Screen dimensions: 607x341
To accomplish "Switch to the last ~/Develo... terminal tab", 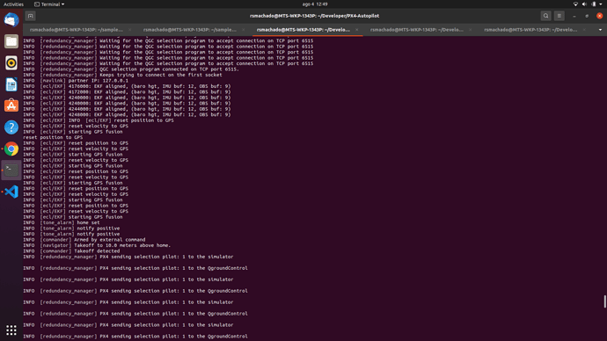I will (530, 30).
